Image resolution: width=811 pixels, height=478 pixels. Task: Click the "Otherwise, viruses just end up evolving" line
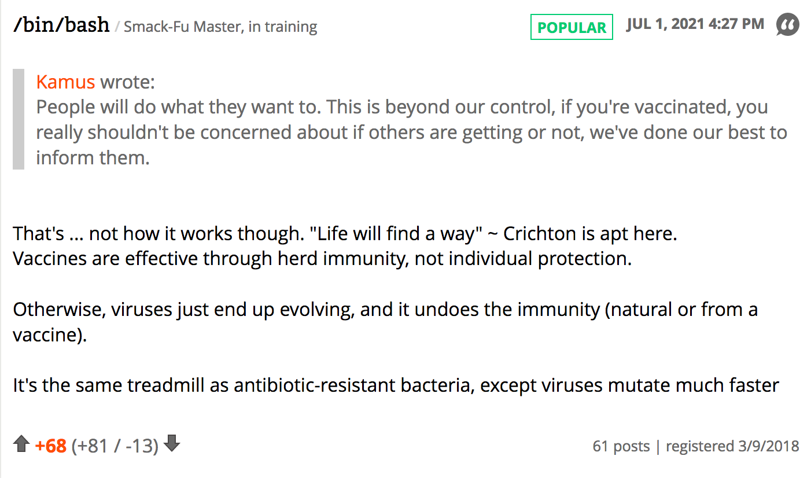coord(385,309)
